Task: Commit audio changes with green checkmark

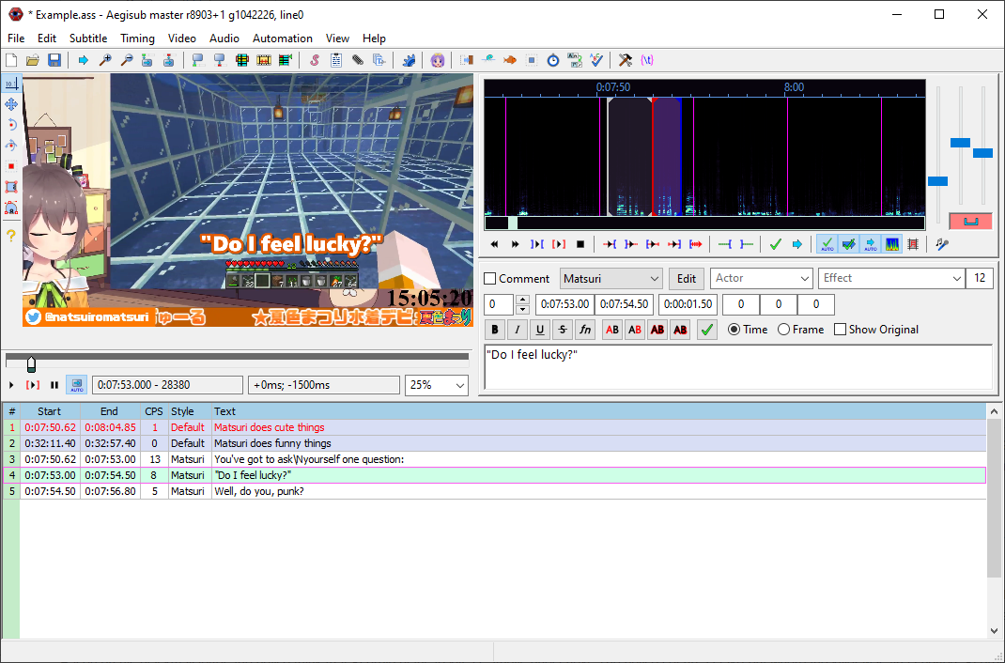Action: coord(776,244)
